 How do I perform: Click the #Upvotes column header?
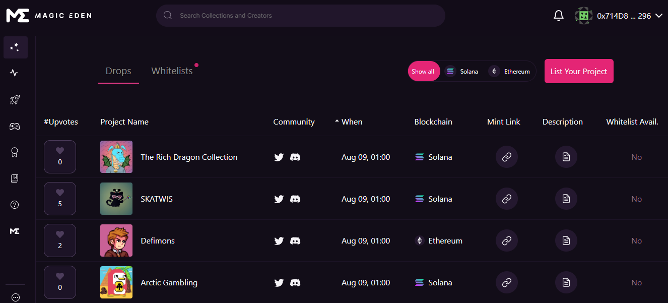(x=61, y=122)
